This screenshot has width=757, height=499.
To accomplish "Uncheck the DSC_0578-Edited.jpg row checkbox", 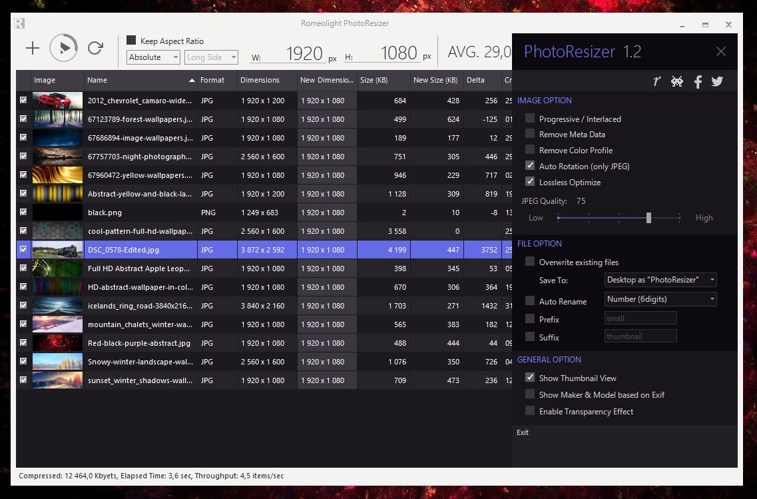I will [x=23, y=249].
